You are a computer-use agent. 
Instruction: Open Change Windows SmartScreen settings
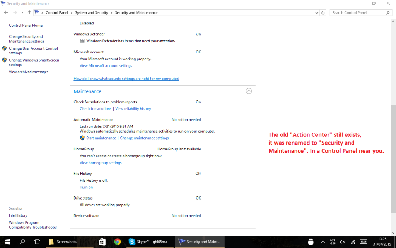[34, 62]
